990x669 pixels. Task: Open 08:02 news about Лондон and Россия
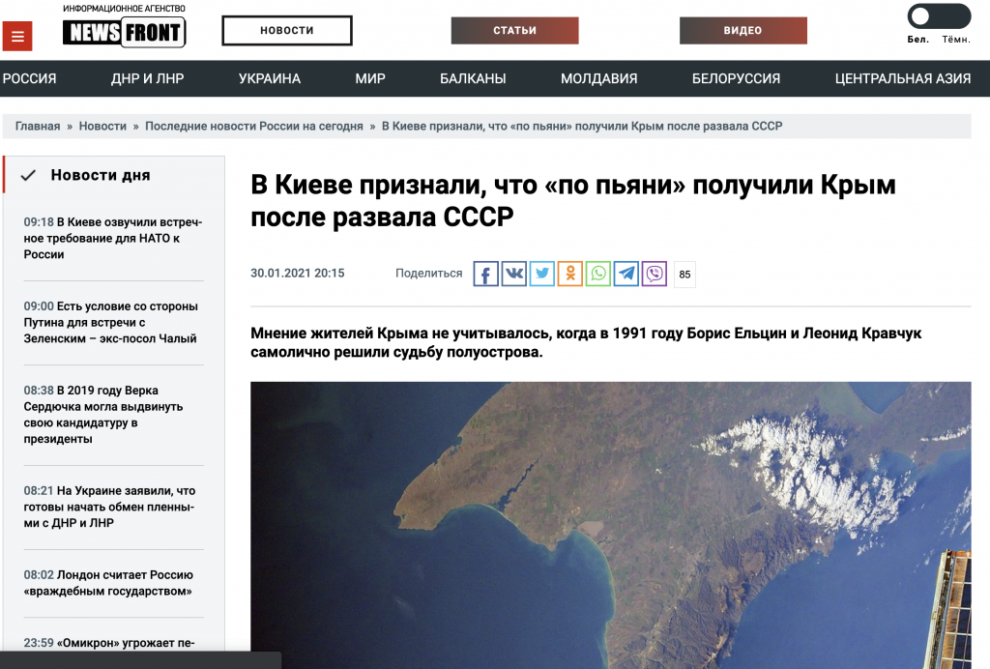tap(108, 583)
